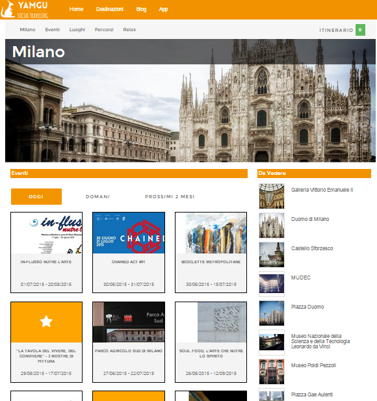Screen dimensions: 377x401
Task: Click the Duomo di Milano link
Action: tap(310, 219)
